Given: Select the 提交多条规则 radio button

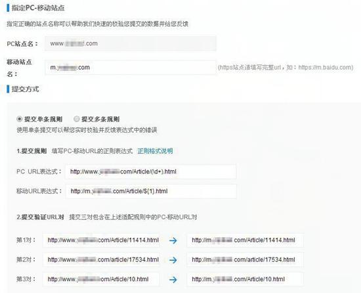Looking at the screenshot, I should pyautogui.click(x=76, y=119).
